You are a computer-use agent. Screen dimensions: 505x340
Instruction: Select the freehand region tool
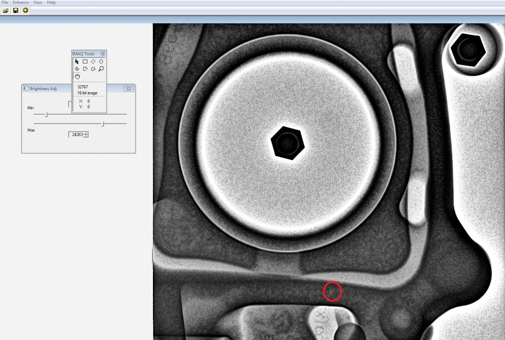point(93,69)
